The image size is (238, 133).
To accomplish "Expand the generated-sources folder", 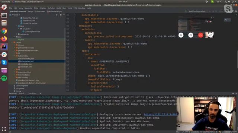I will 15,48.
